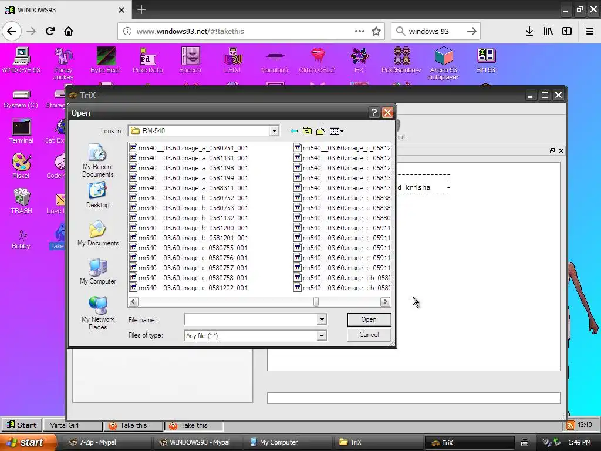
Task: Click the WINDOWS 93 desktop icon
Action: click(21, 60)
